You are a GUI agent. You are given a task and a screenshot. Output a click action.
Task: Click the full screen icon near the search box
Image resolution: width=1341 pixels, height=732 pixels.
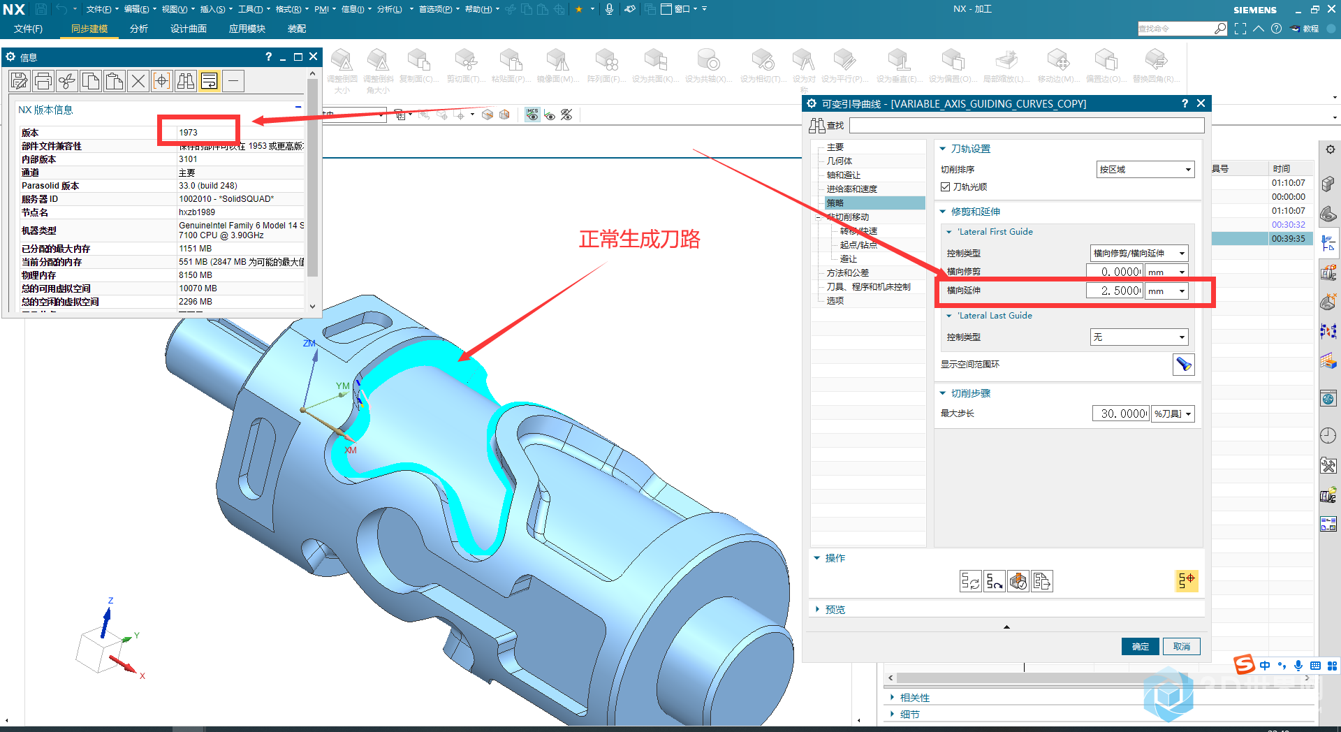tap(1240, 29)
